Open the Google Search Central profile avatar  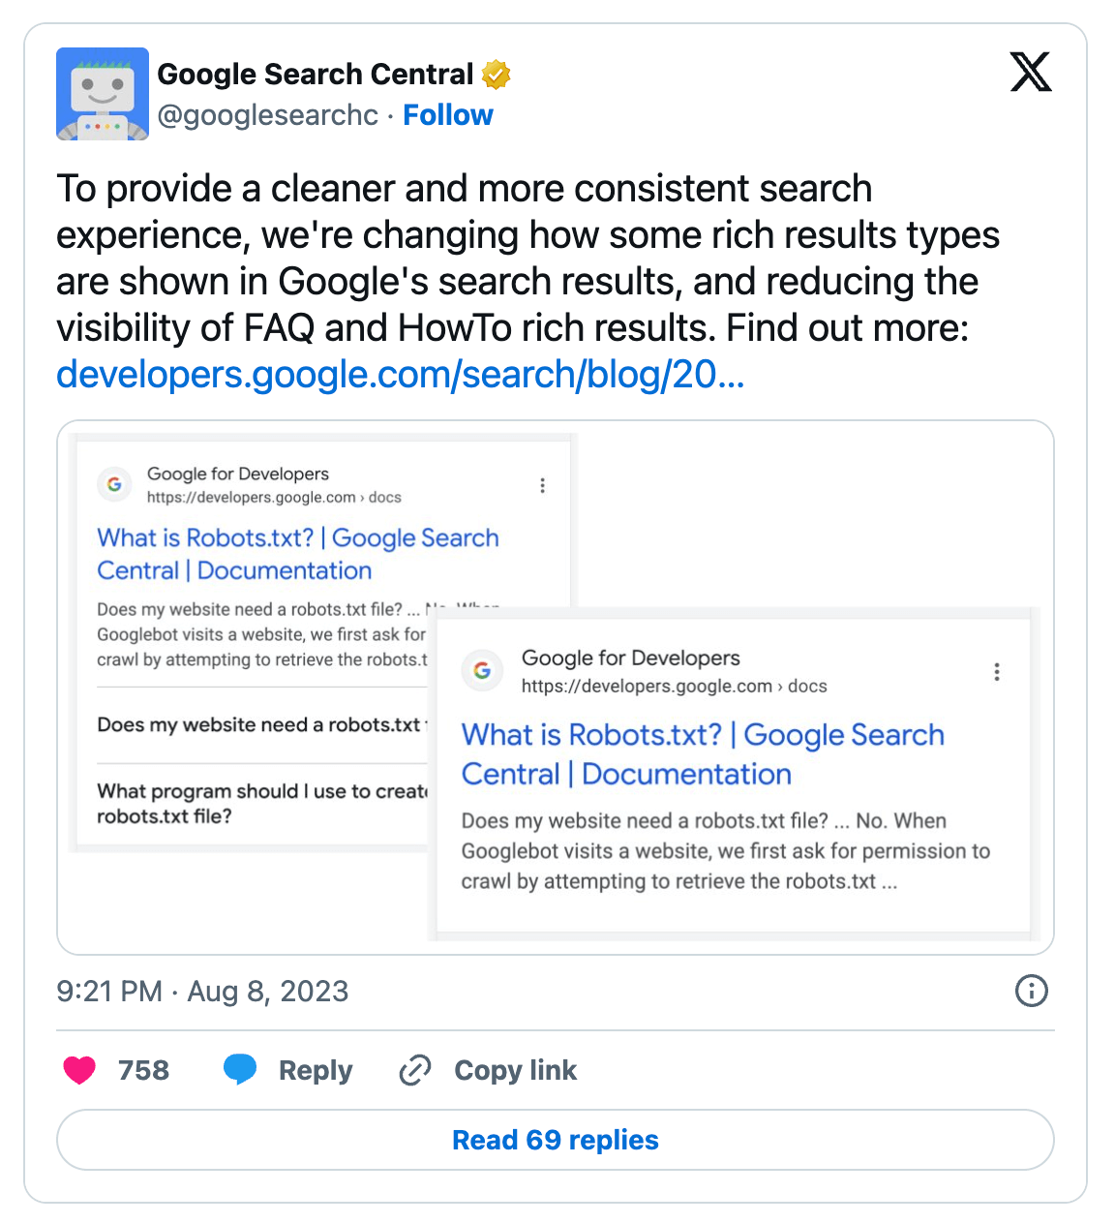click(x=103, y=94)
